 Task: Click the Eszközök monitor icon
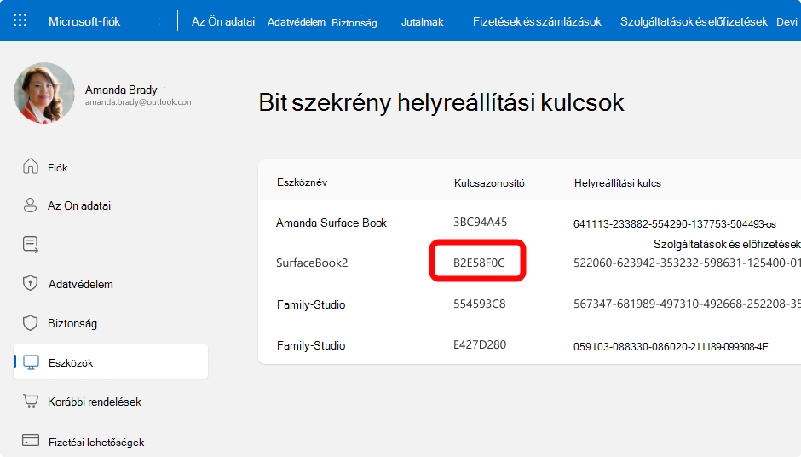coord(32,362)
